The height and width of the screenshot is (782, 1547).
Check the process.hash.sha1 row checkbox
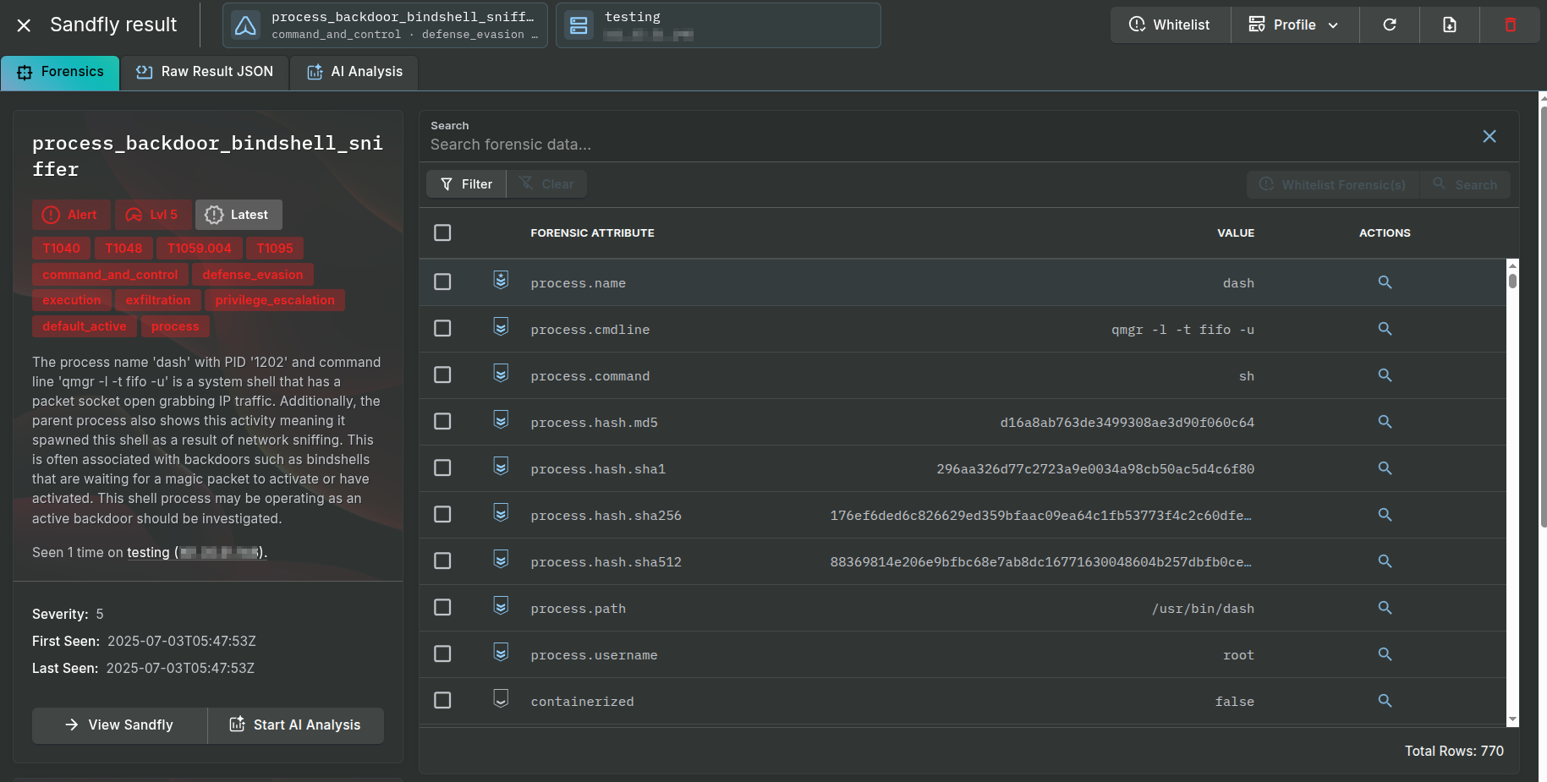(442, 468)
